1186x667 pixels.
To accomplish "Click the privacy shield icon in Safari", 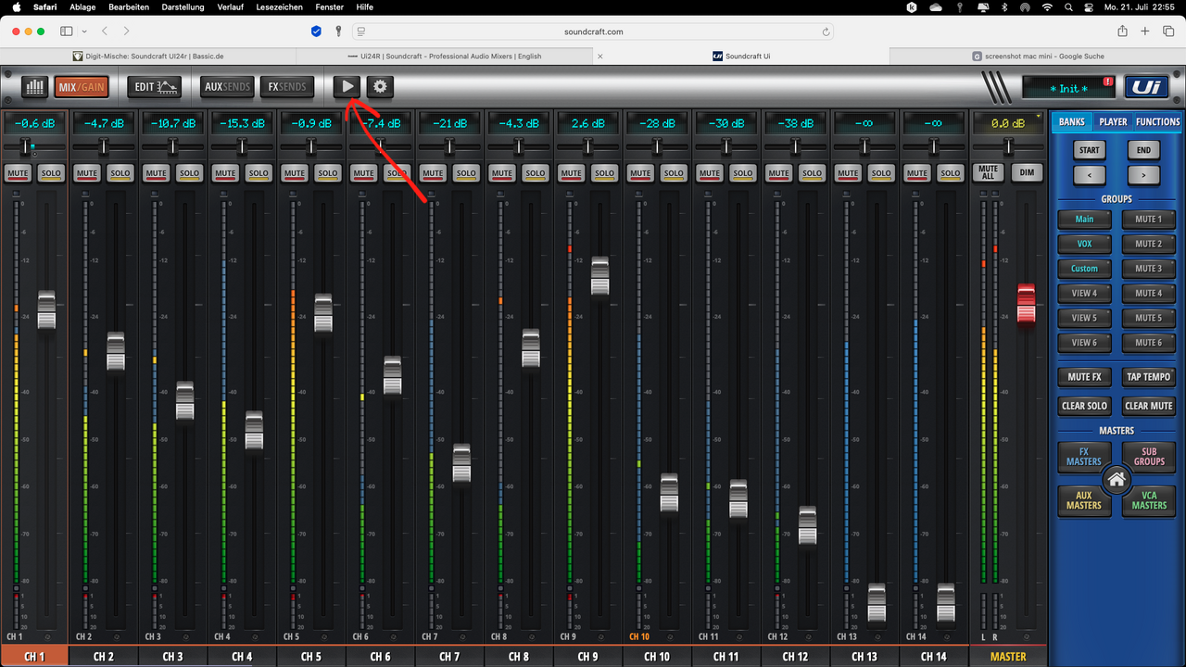I will click(316, 31).
